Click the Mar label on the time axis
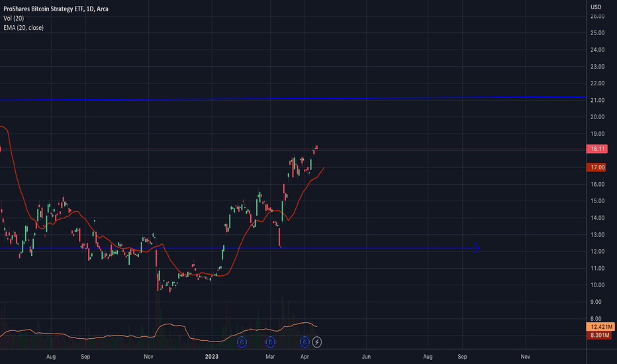617x364 pixels. (x=270, y=357)
